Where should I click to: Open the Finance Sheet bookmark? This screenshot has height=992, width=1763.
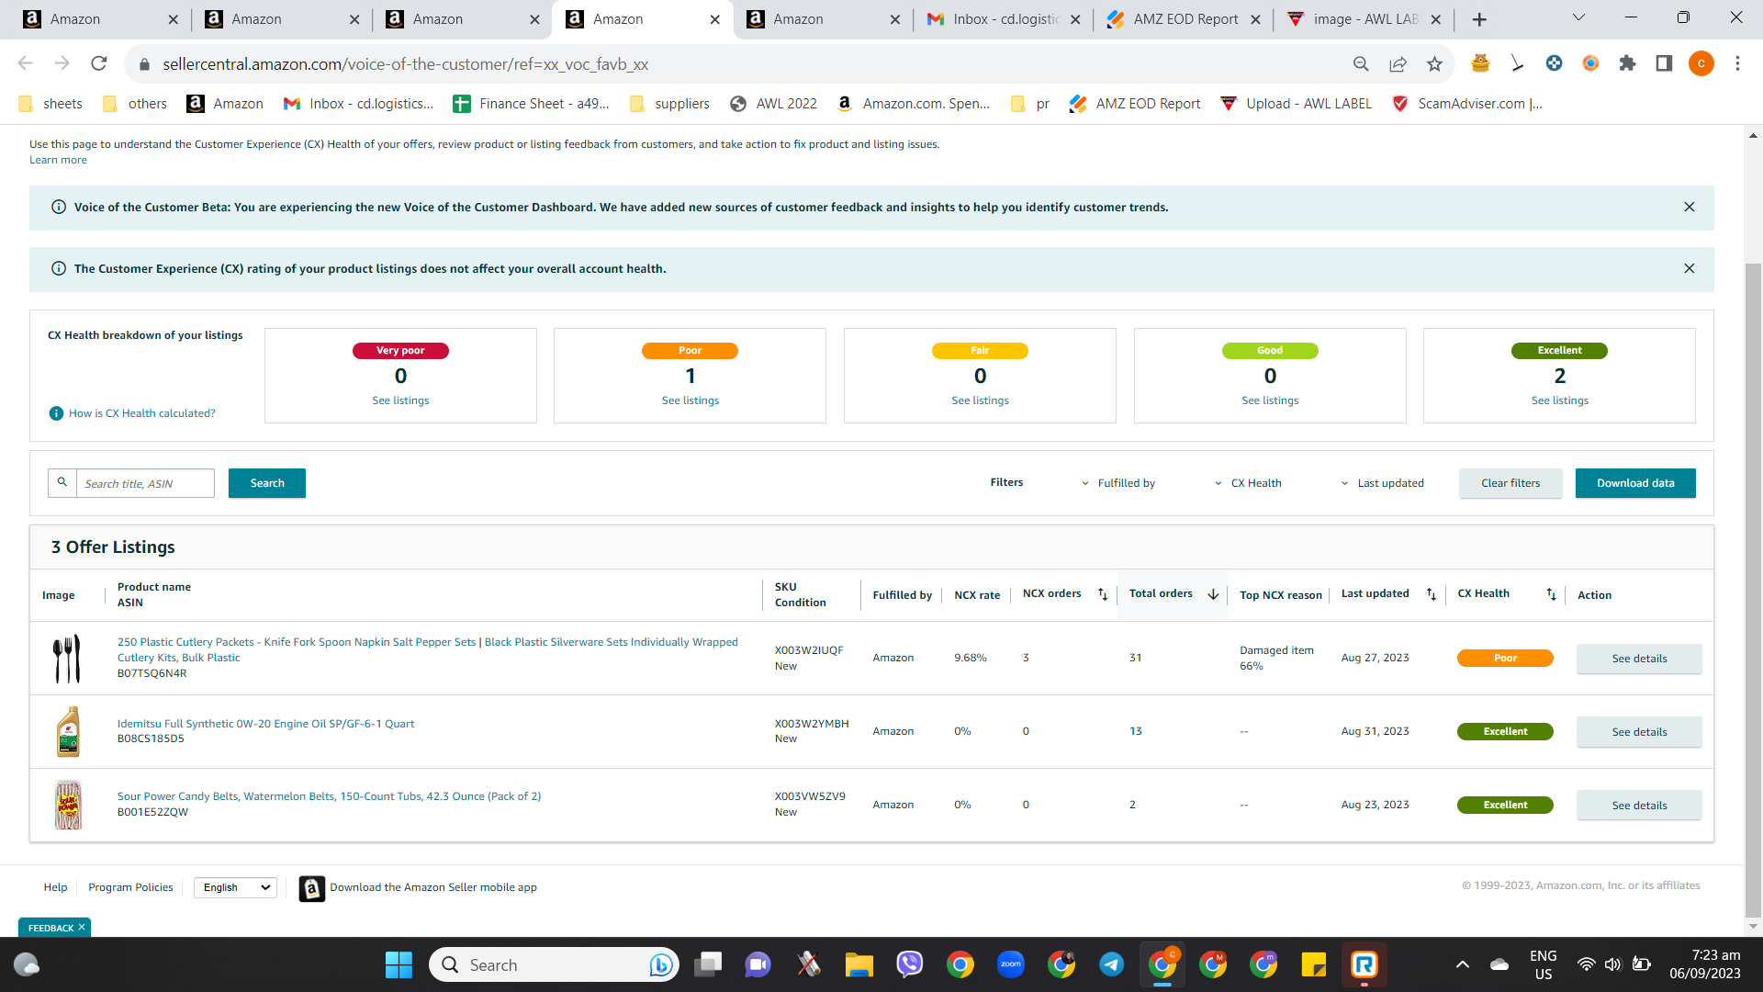[532, 104]
